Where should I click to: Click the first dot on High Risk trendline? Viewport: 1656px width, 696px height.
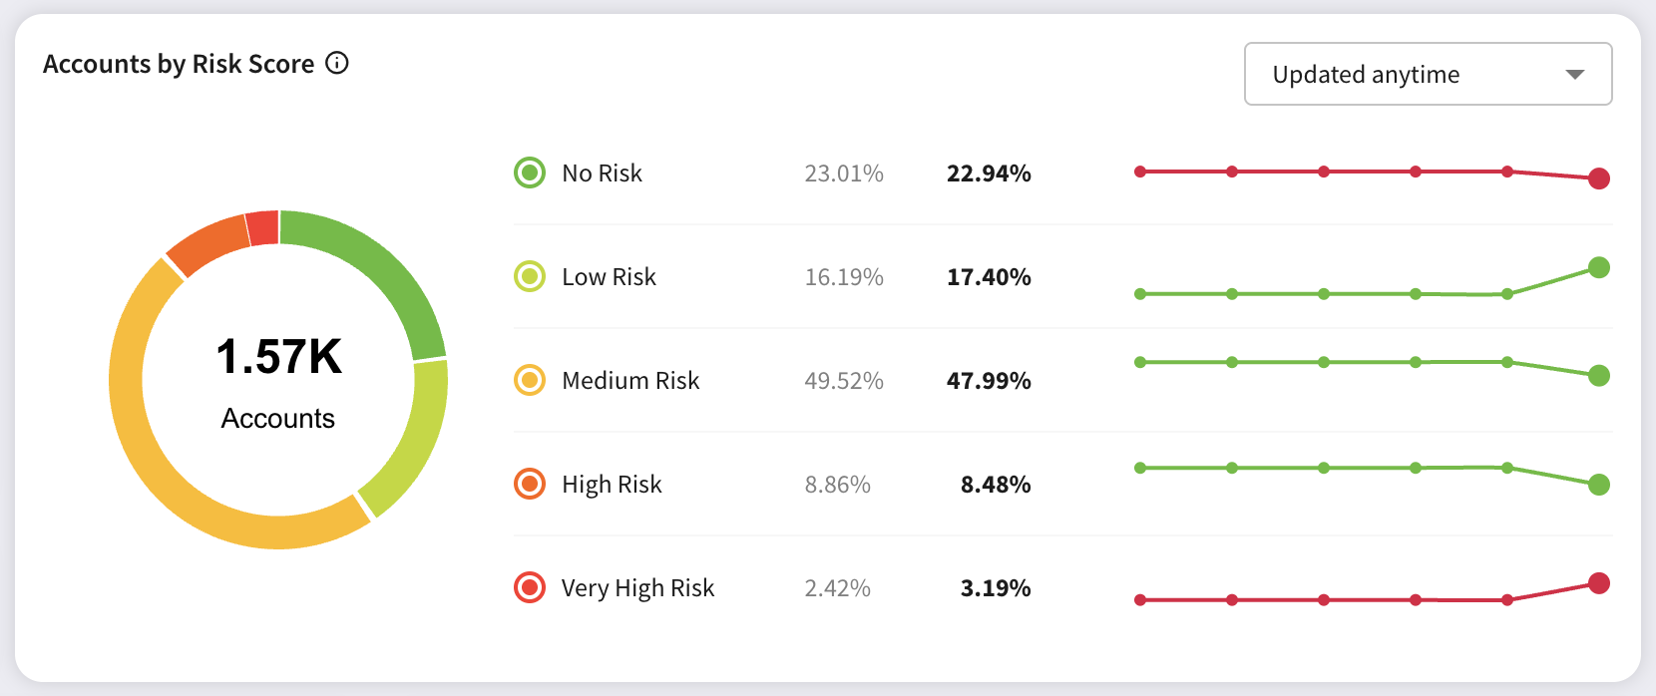pos(1140,468)
